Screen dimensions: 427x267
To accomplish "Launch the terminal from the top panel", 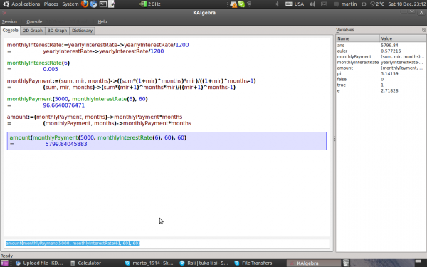I will 103,4.
